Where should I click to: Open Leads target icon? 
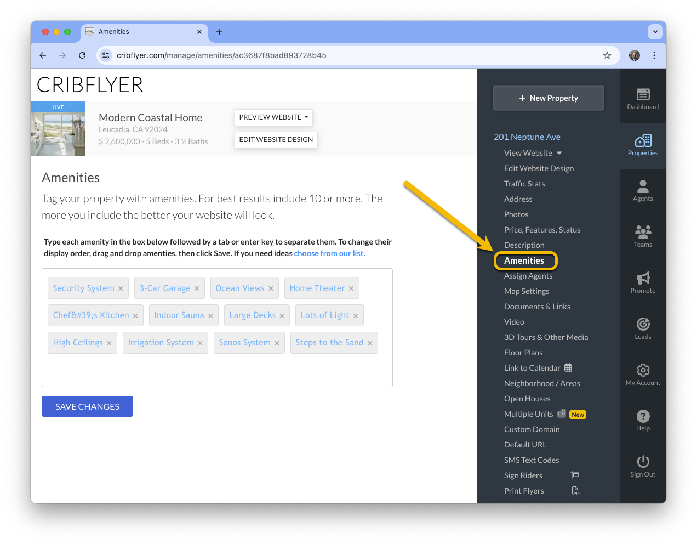(643, 324)
